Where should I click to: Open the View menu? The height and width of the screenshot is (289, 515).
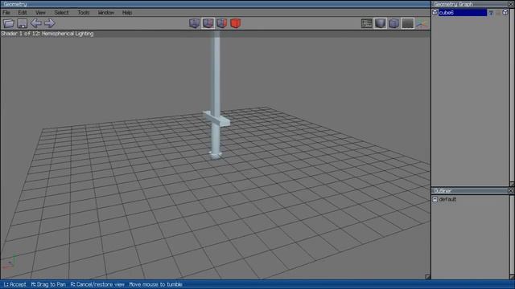(40, 13)
